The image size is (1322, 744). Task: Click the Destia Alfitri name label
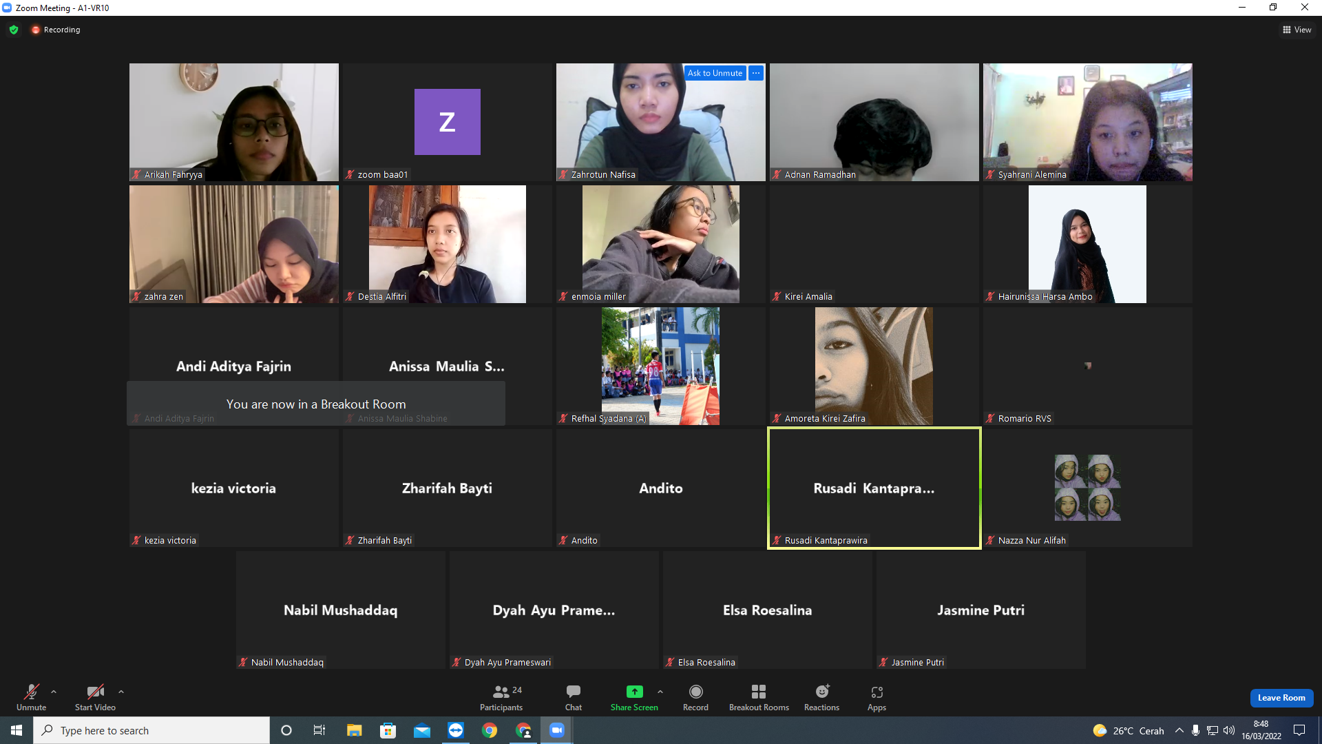coord(382,297)
